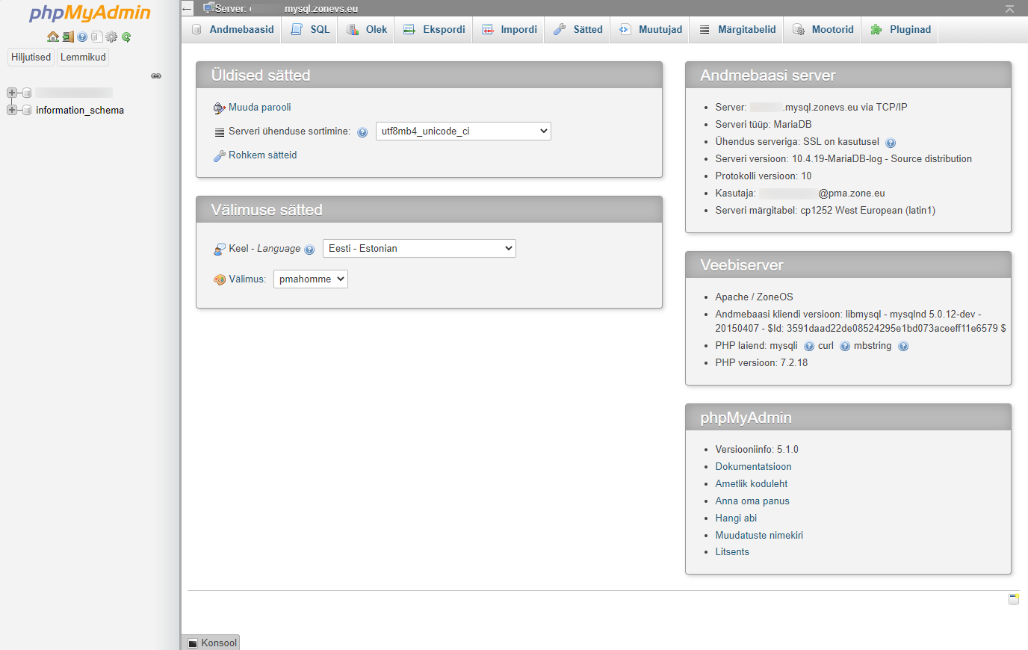Open navigation panel settings gear icon
The image size is (1028, 650).
111,37
